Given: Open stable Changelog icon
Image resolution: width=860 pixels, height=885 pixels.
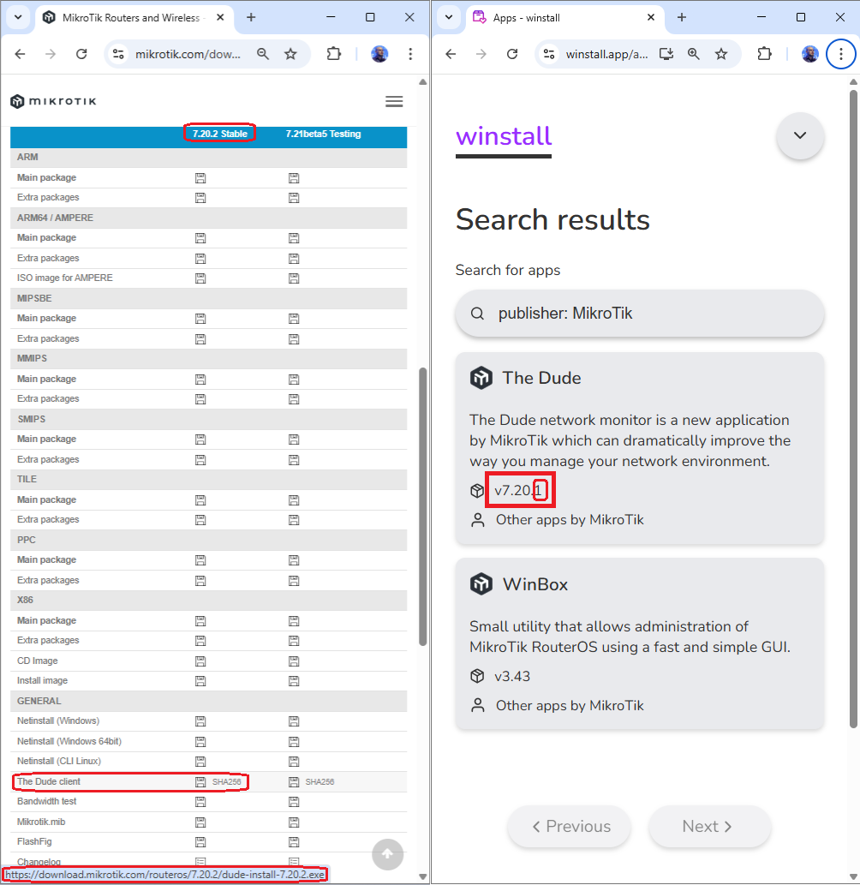Looking at the screenshot, I should pos(200,861).
